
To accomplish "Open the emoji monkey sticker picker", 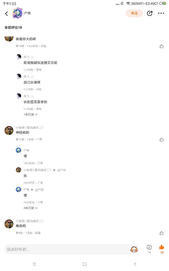I will coord(134,249).
